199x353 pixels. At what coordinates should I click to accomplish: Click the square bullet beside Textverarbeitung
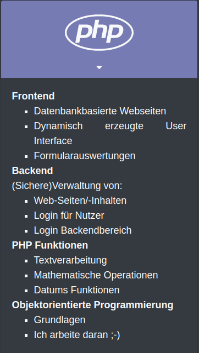26,261
